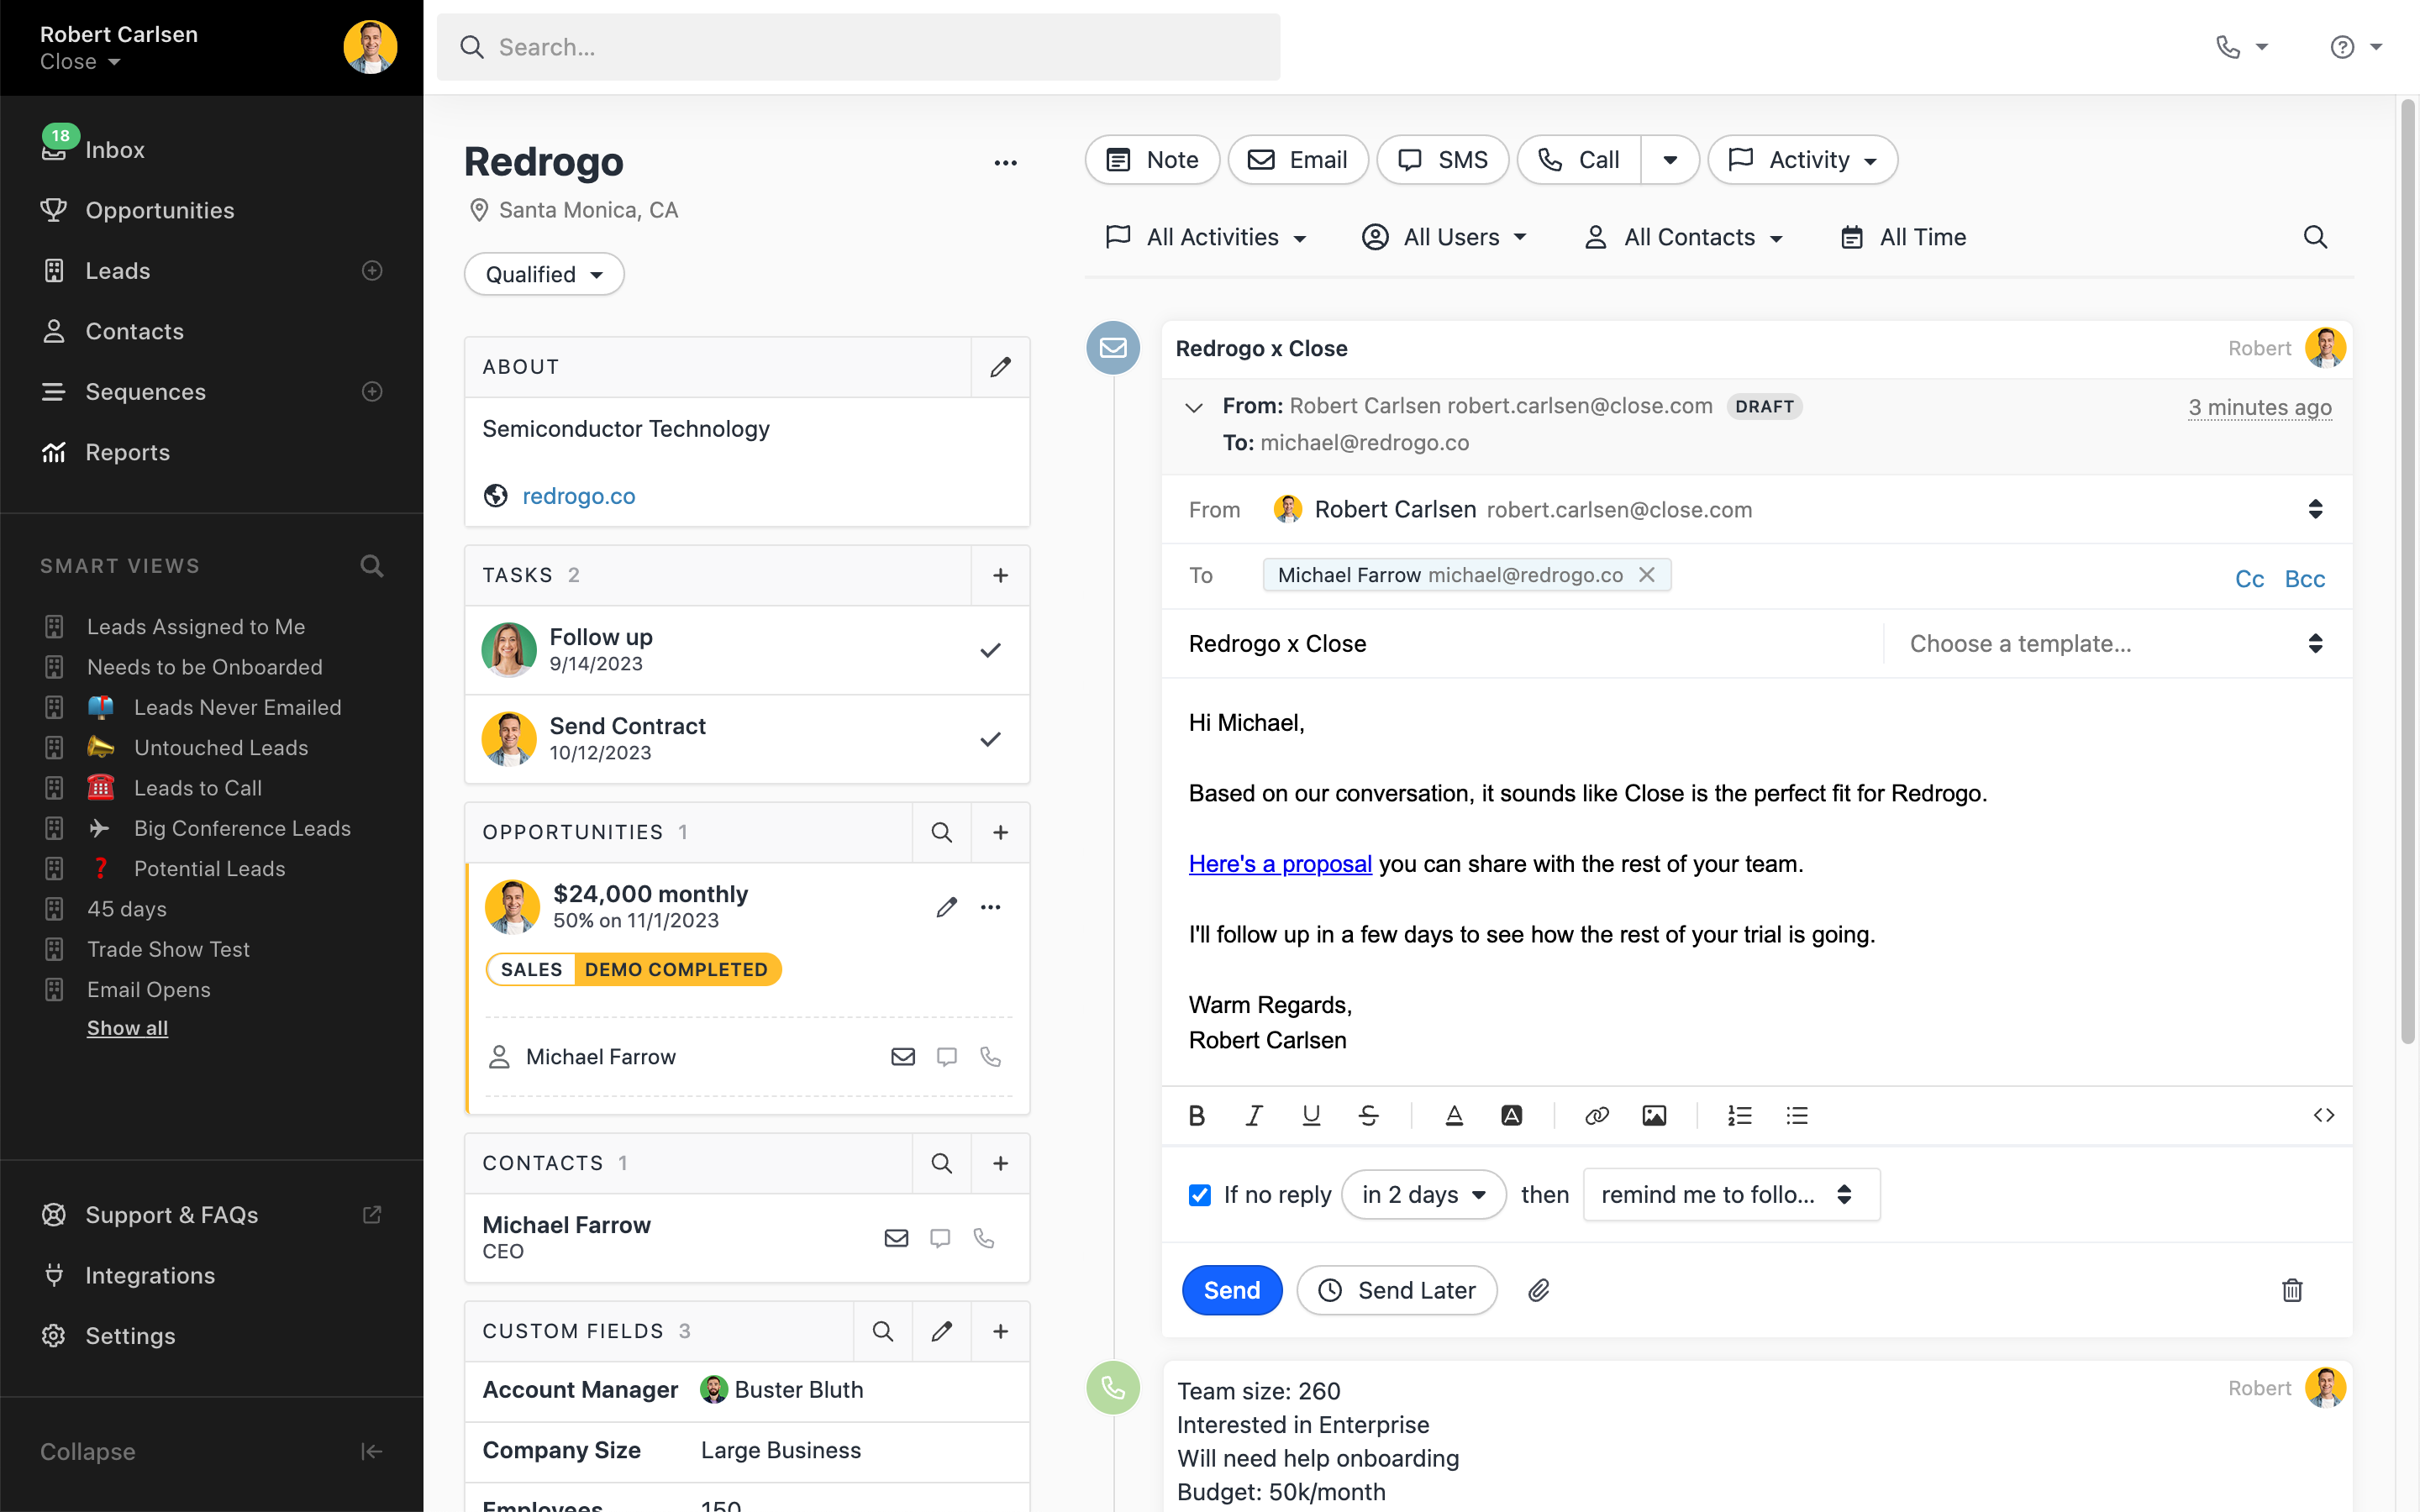Open the 'in 2 days' dropdown
2420x1512 pixels.
pos(1423,1195)
